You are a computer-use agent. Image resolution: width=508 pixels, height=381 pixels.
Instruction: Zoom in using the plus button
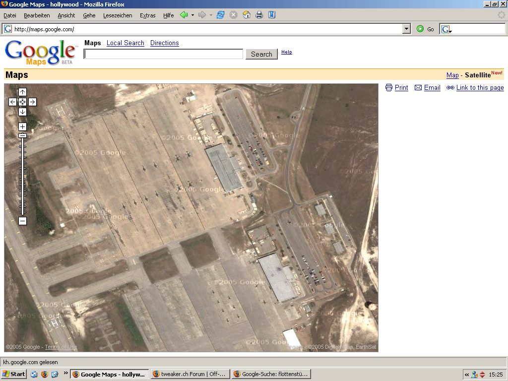(x=22, y=127)
